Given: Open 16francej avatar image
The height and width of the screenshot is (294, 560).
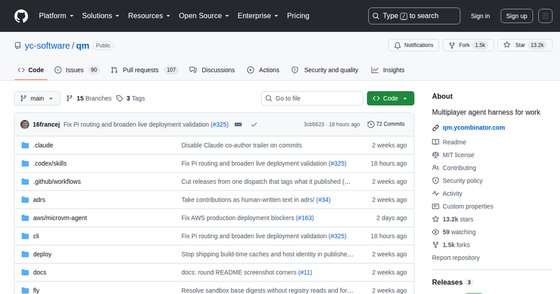Looking at the screenshot, I should (x=25, y=124).
